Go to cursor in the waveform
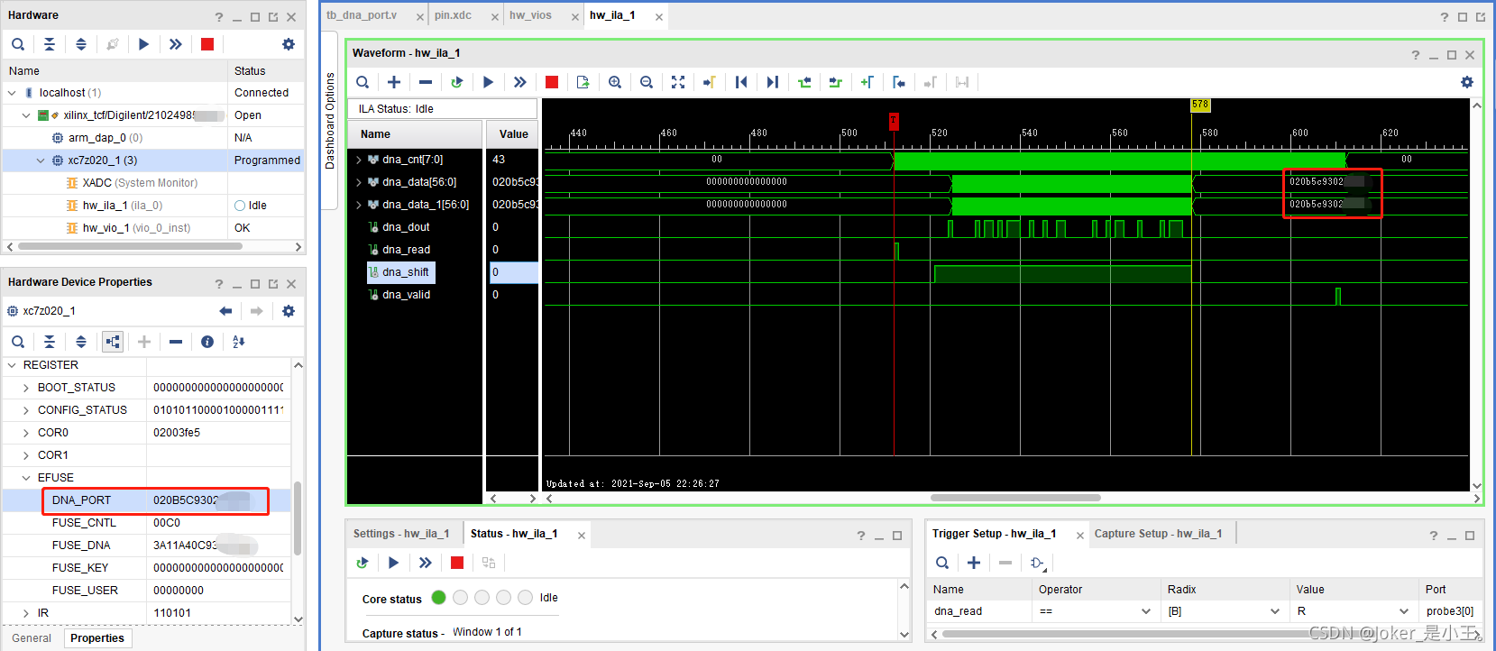The height and width of the screenshot is (651, 1496). pos(710,82)
